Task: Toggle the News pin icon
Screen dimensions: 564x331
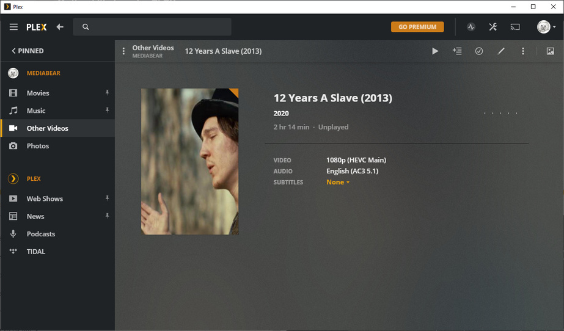Action: (107, 216)
